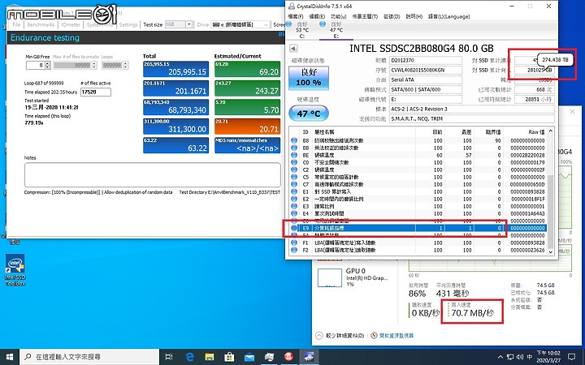The image size is (585, 365).
Task: Click the status dot of attribute BB
Action: 294,148
